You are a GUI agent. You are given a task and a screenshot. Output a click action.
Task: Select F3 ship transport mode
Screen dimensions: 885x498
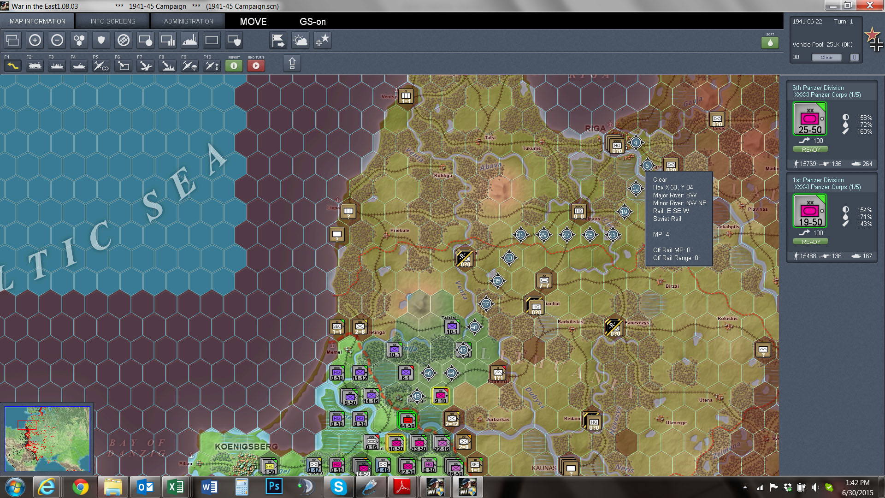(x=57, y=66)
